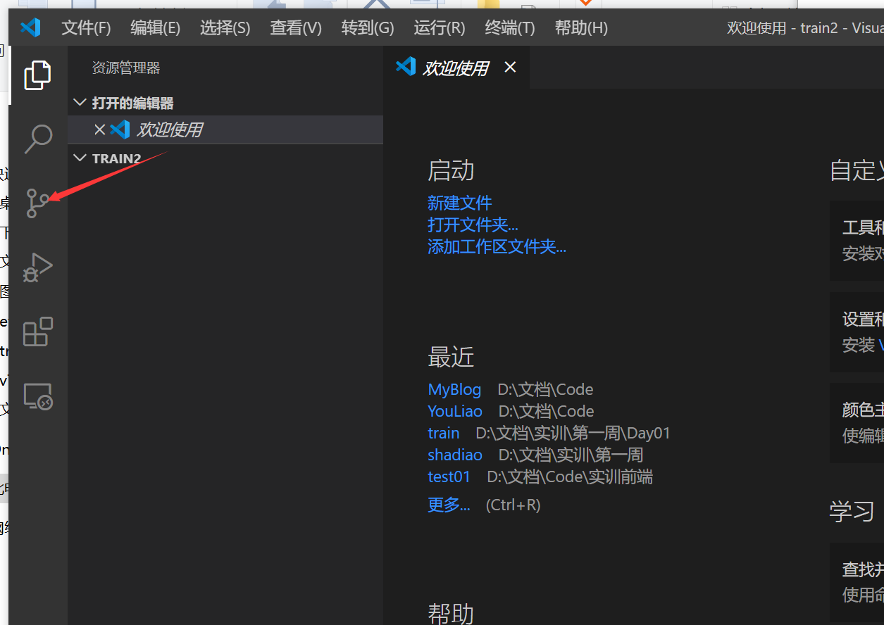Open the 查看(V) menu

296,28
